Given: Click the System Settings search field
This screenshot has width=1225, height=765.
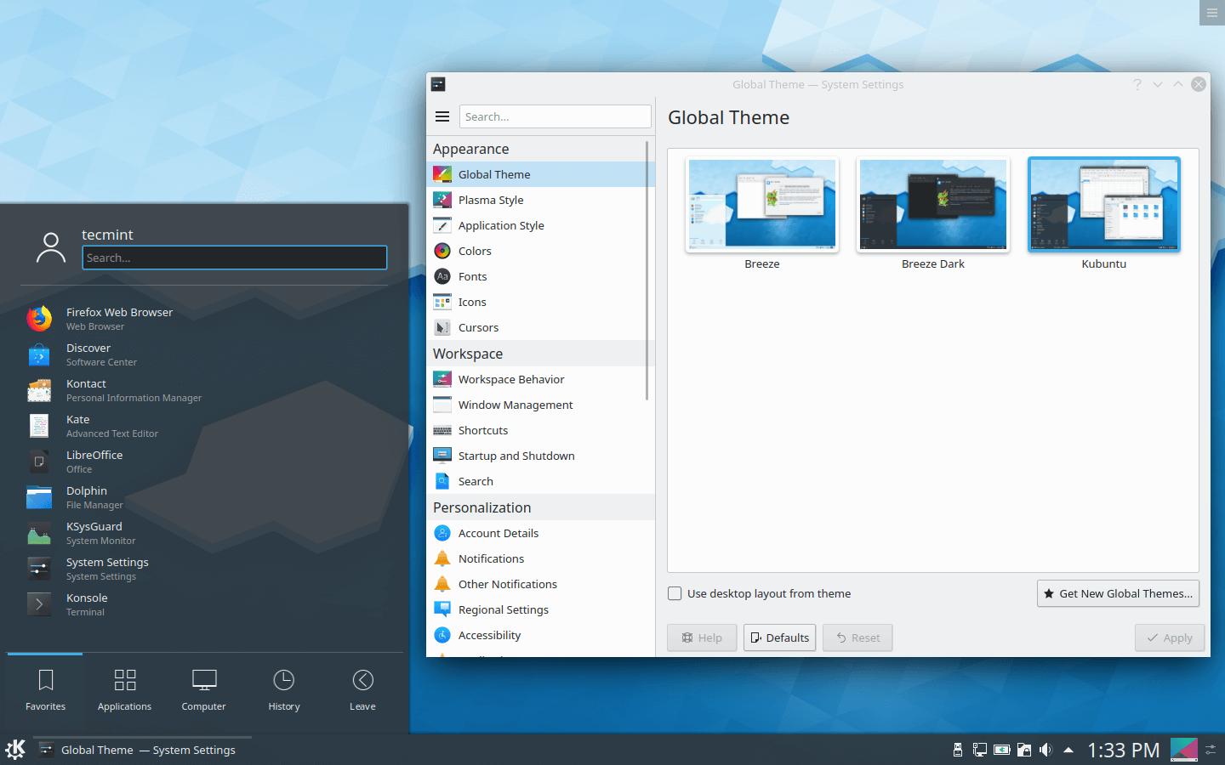Looking at the screenshot, I should click(x=555, y=116).
